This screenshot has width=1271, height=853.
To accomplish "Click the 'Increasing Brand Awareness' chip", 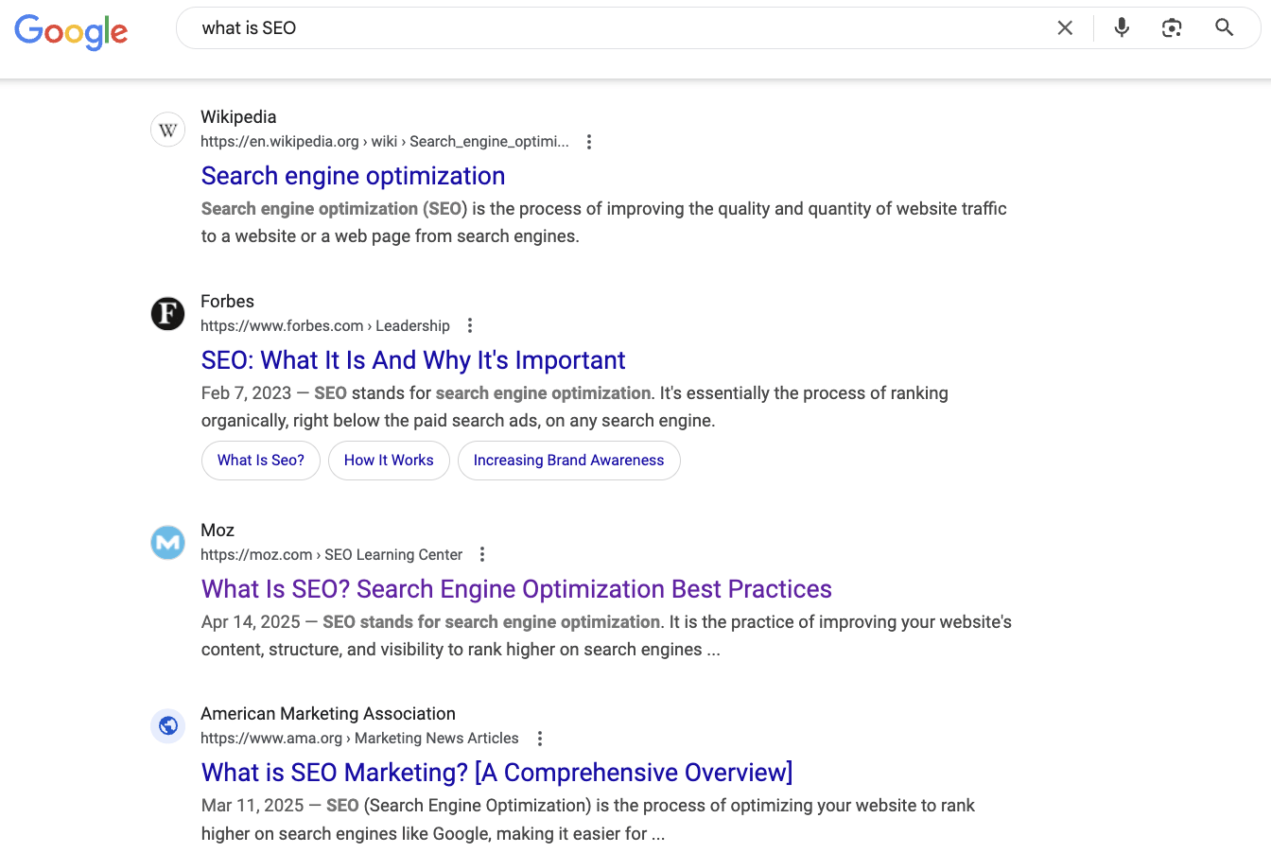I will (569, 461).
